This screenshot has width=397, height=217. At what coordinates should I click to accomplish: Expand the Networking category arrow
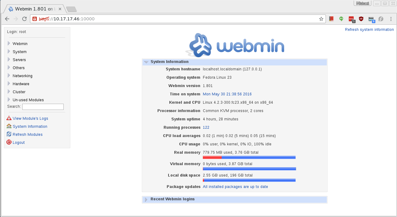tap(9, 76)
